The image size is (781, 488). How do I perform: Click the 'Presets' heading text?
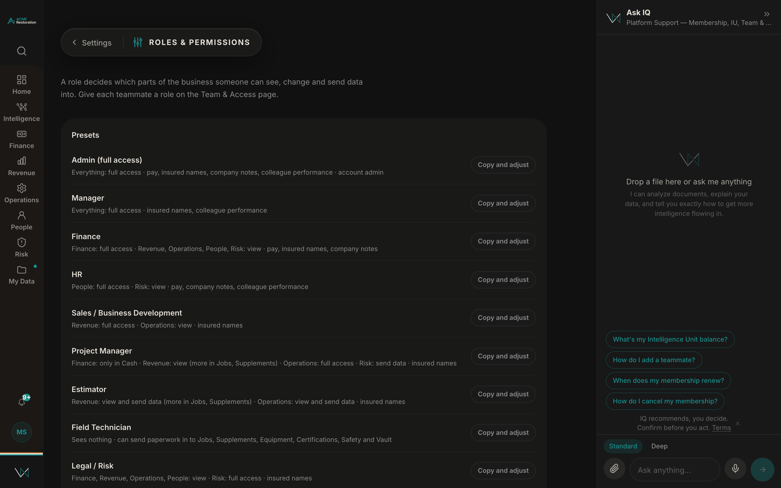pos(85,135)
